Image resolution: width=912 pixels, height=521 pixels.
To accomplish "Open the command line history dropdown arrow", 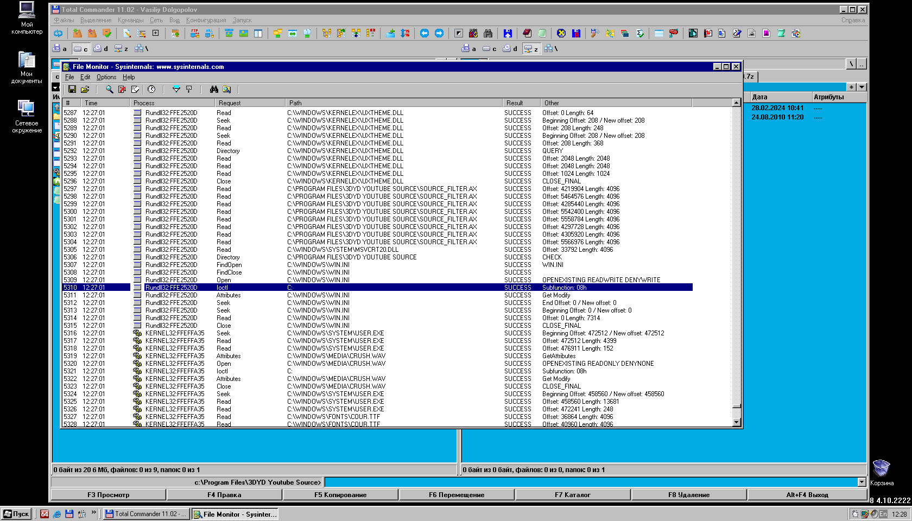I will (x=862, y=482).
